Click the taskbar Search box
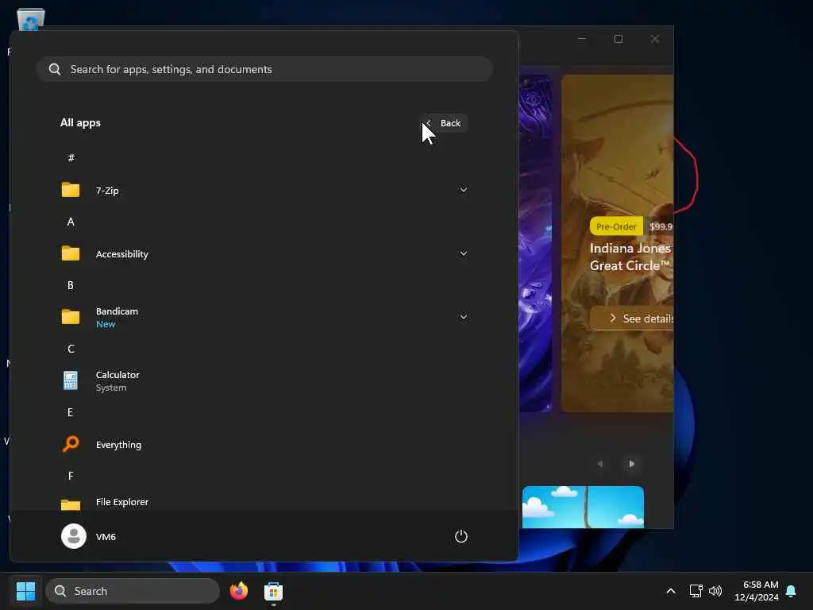Viewport: 813px width, 610px height. click(133, 591)
